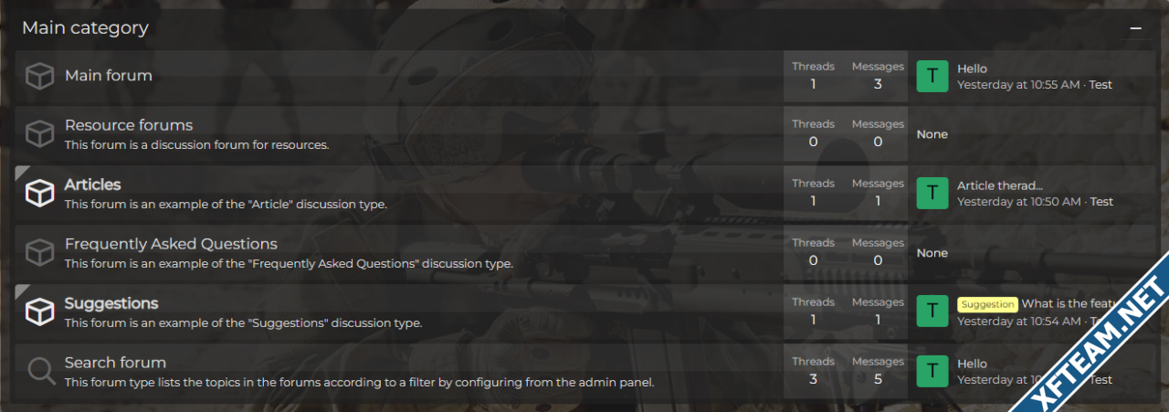The image size is (1169, 412).
Task: Collapse the Main category section
Action: click(1135, 28)
